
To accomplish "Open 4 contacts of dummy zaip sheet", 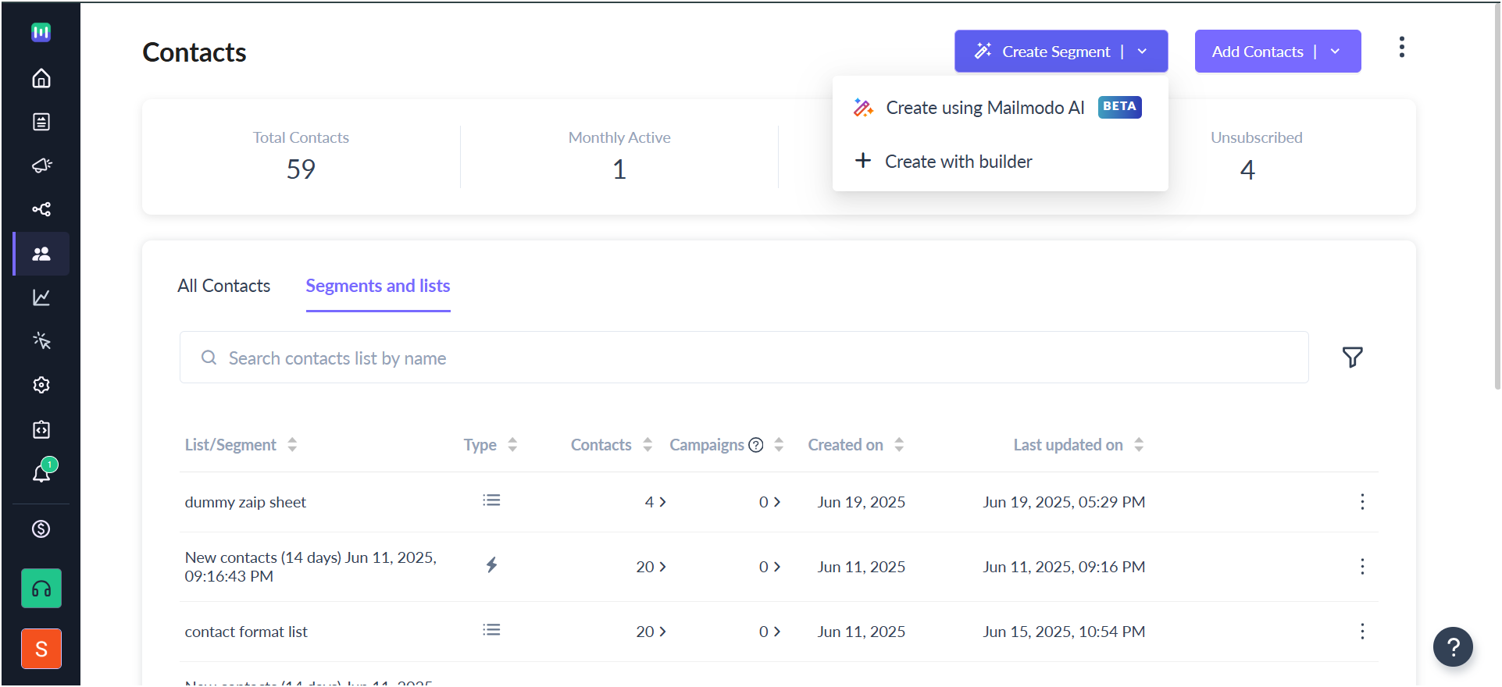I will tap(655, 502).
